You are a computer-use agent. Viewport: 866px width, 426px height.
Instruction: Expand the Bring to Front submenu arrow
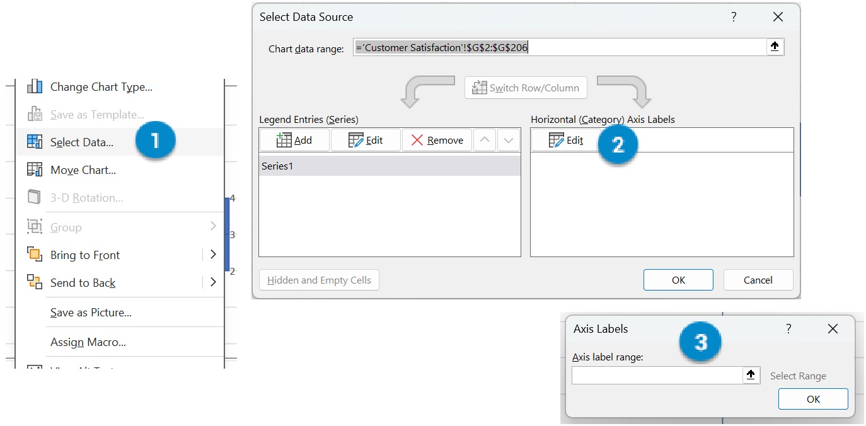click(x=213, y=255)
